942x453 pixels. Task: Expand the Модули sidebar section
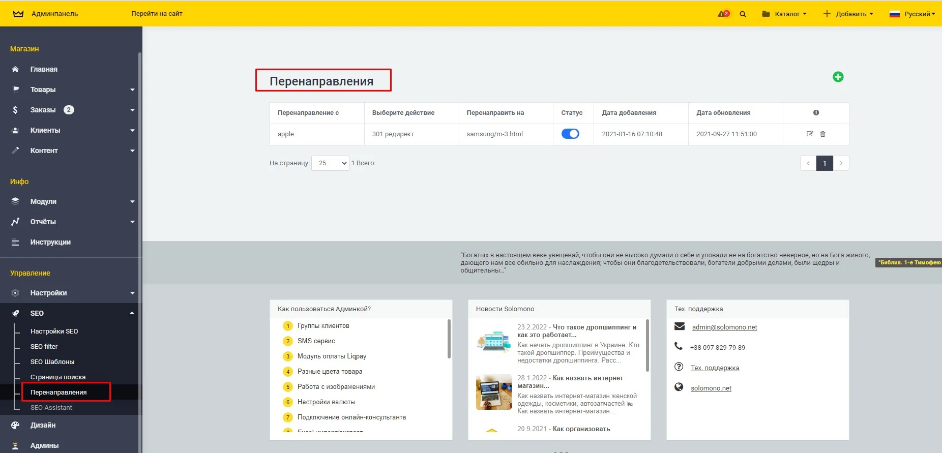coord(132,202)
